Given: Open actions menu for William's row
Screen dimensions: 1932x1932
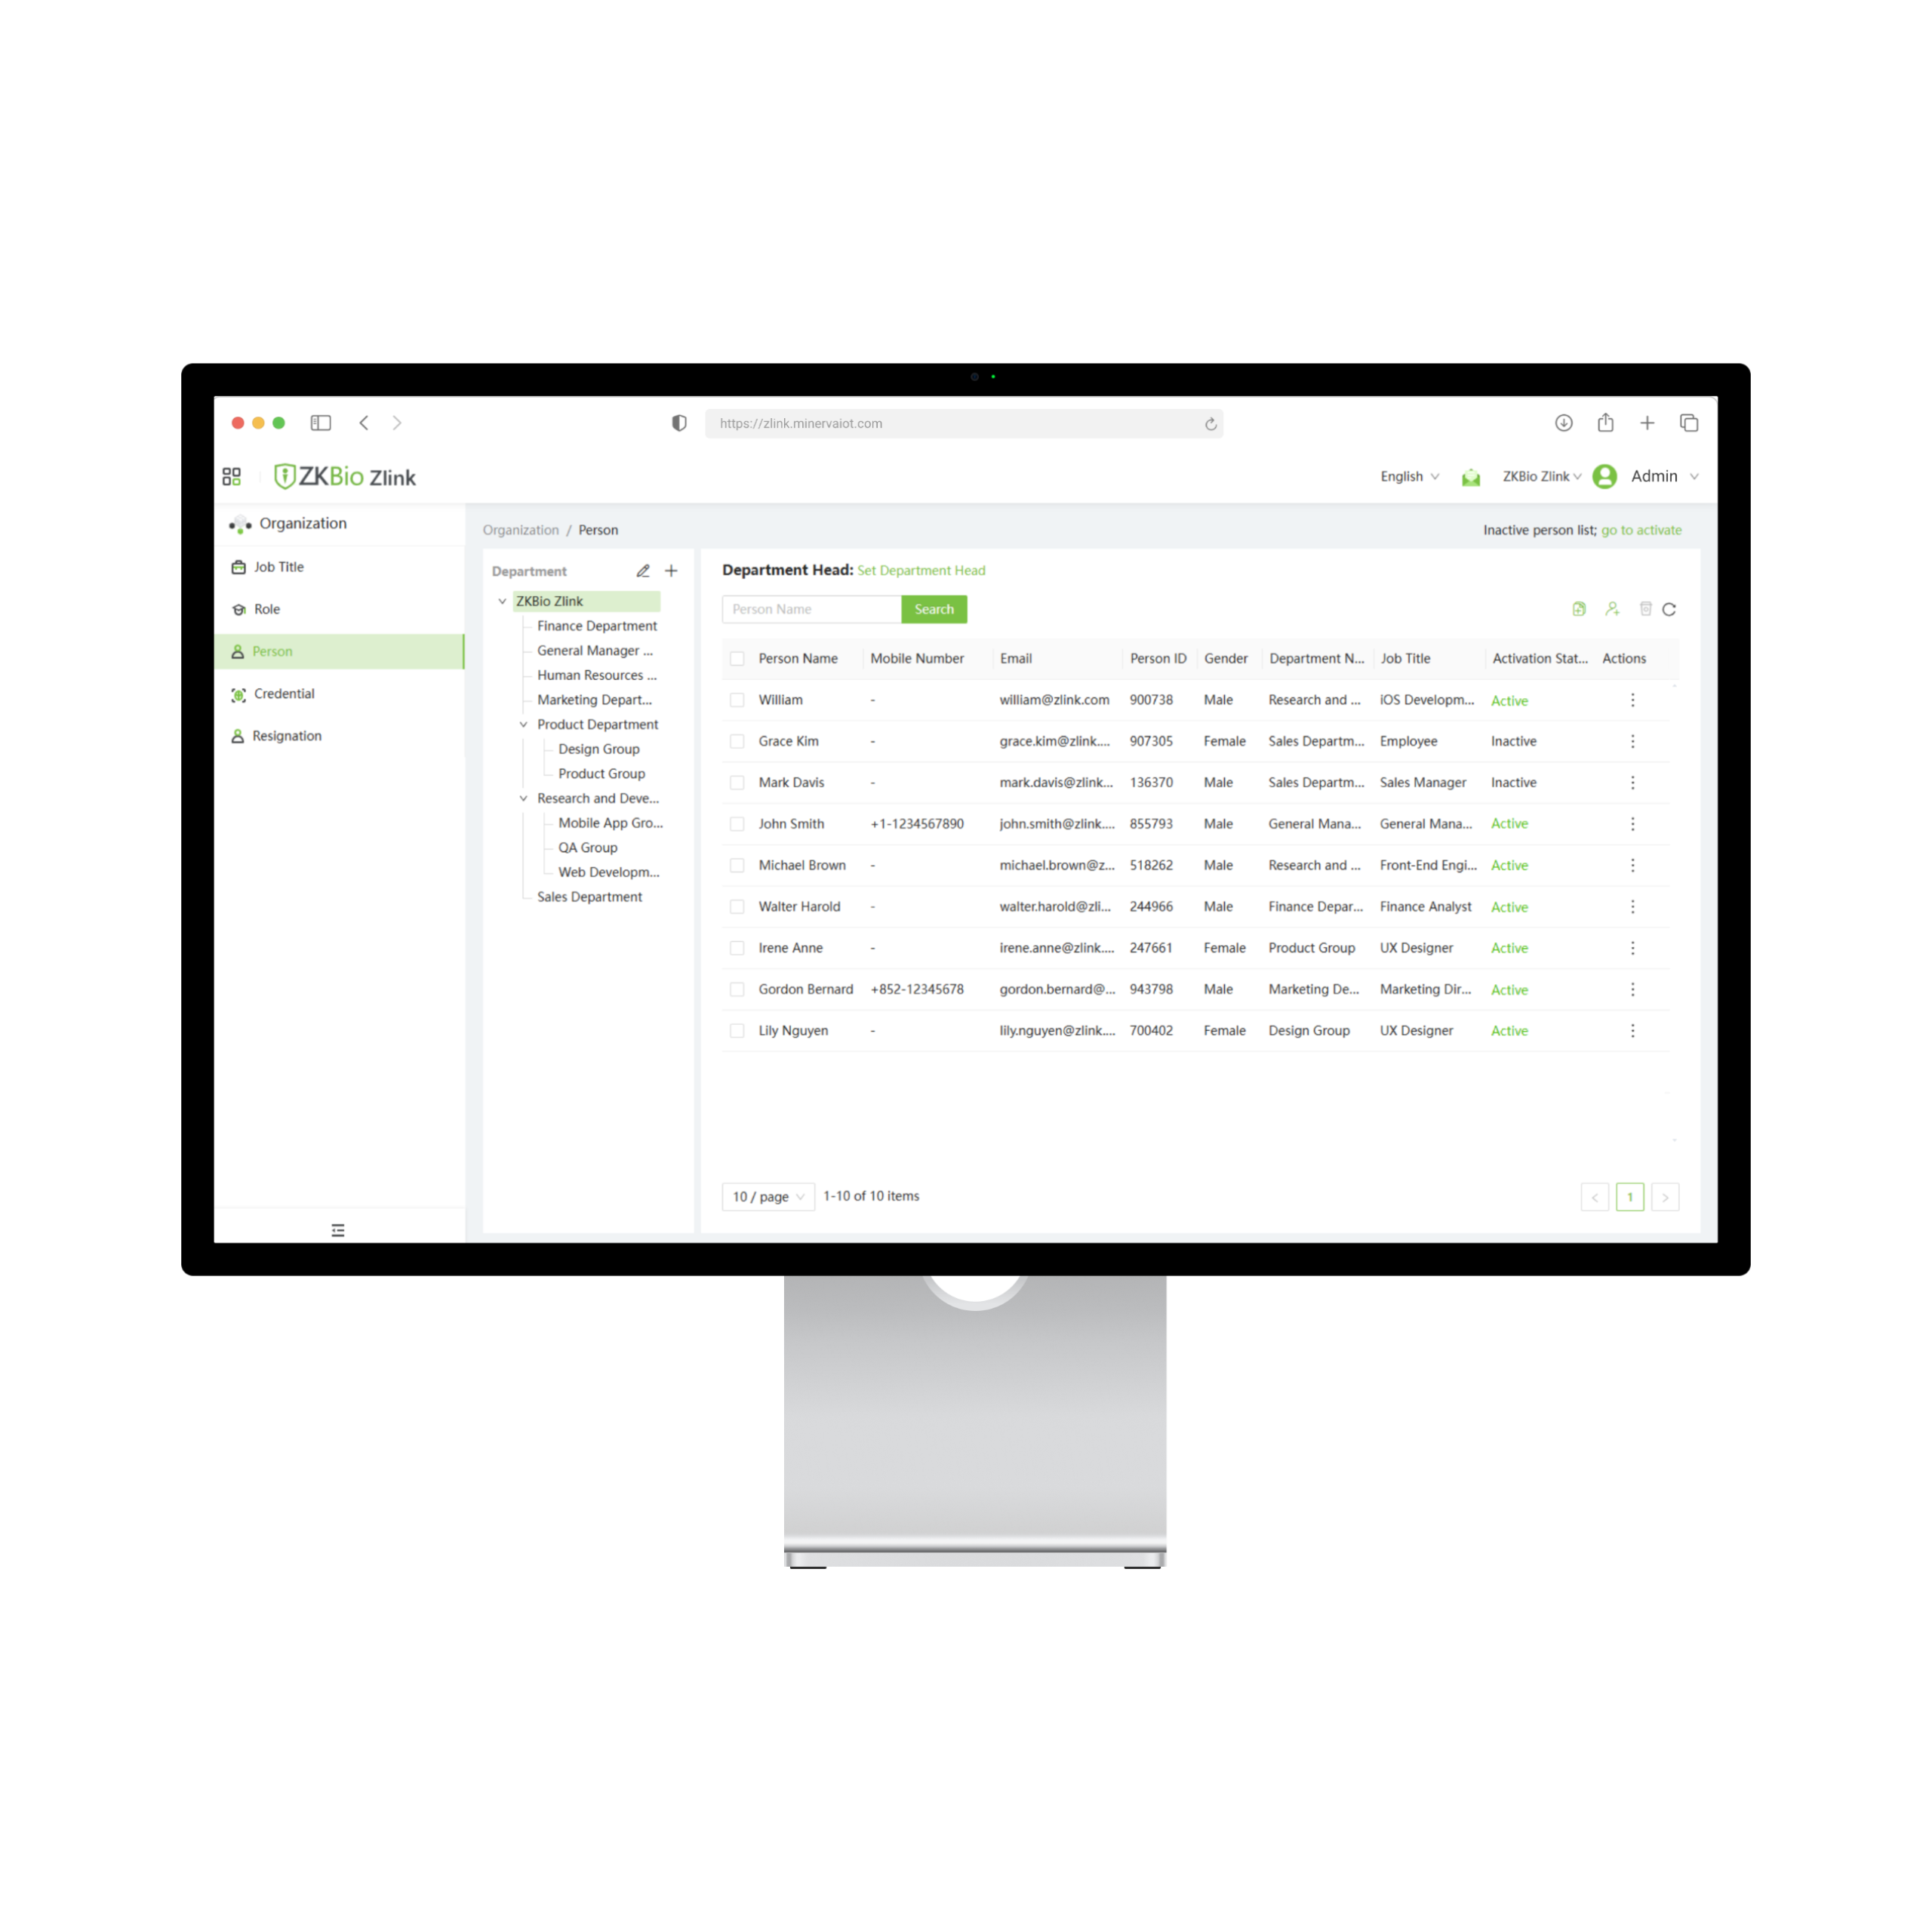Looking at the screenshot, I should [1632, 700].
